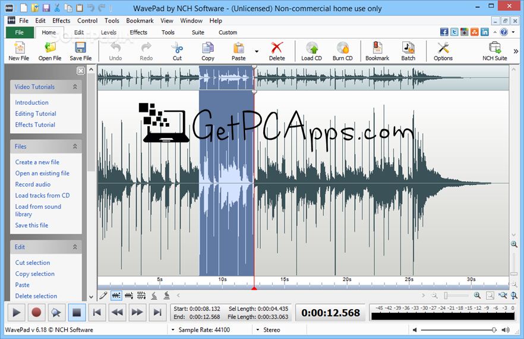The image size is (524, 339).
Task: Click the Fast Forward button
Action: [x=137, y=313]
